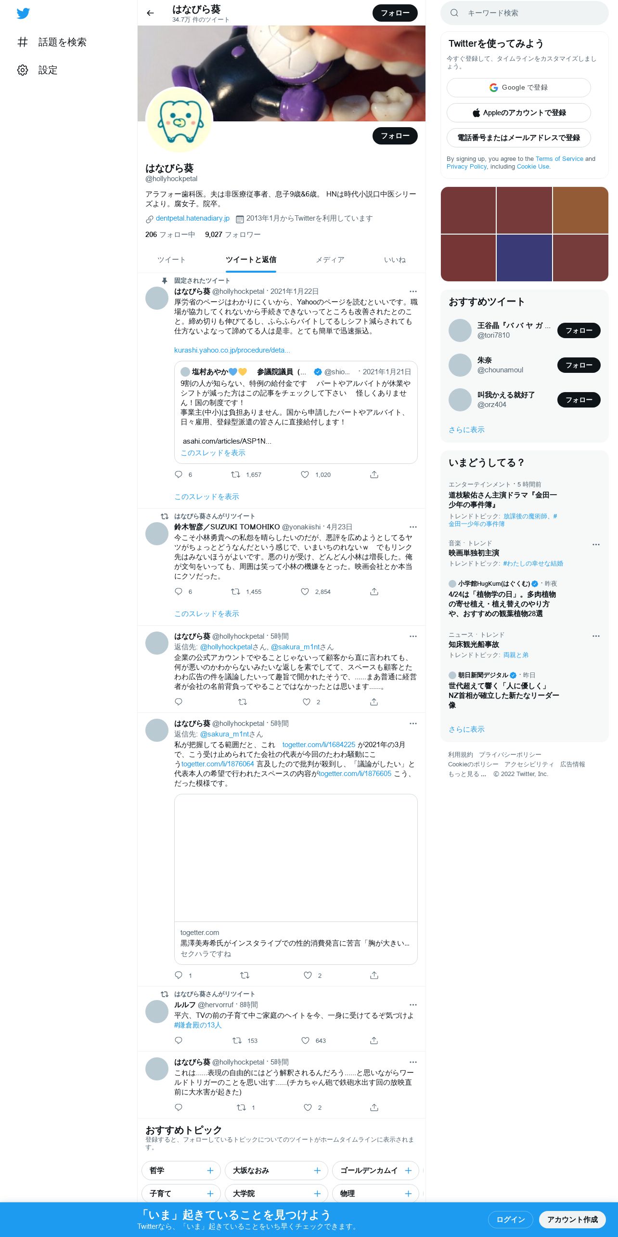618x1237 pixels.
Task: Follow はなびら葵 below the banner image
Action: 395,136
